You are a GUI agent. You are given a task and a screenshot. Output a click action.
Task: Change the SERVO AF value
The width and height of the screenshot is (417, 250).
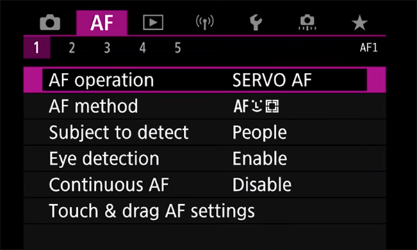click(272, 80)
